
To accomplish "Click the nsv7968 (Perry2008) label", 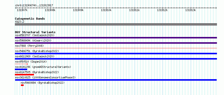I will (x=29, y=46).
